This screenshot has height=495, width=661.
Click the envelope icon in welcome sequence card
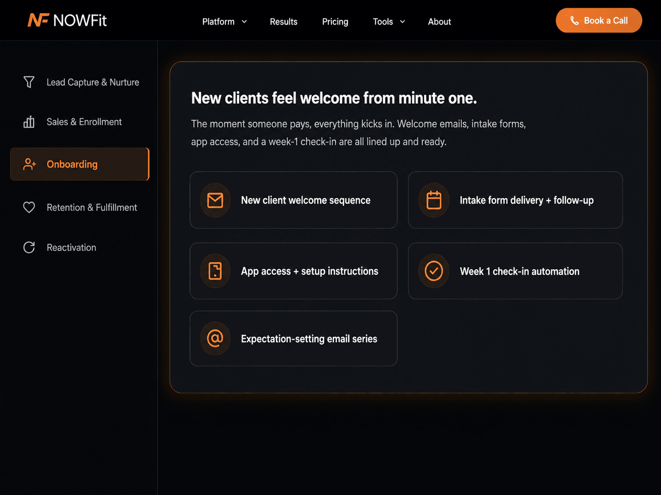215,200
